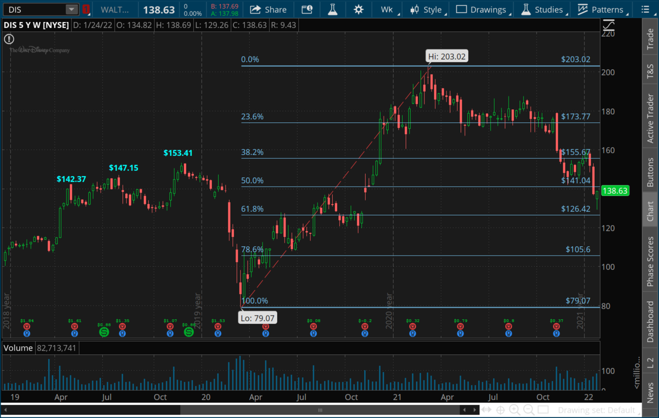Click the $153.41 price annotation

coord(178,153)
